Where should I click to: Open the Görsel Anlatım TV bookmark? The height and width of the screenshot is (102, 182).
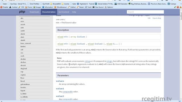(104, 4)
